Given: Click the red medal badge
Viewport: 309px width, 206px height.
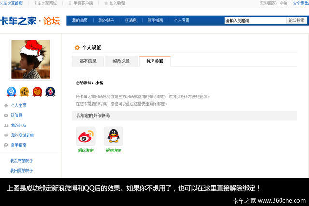Looking at the screenshot, I should 37,92.
